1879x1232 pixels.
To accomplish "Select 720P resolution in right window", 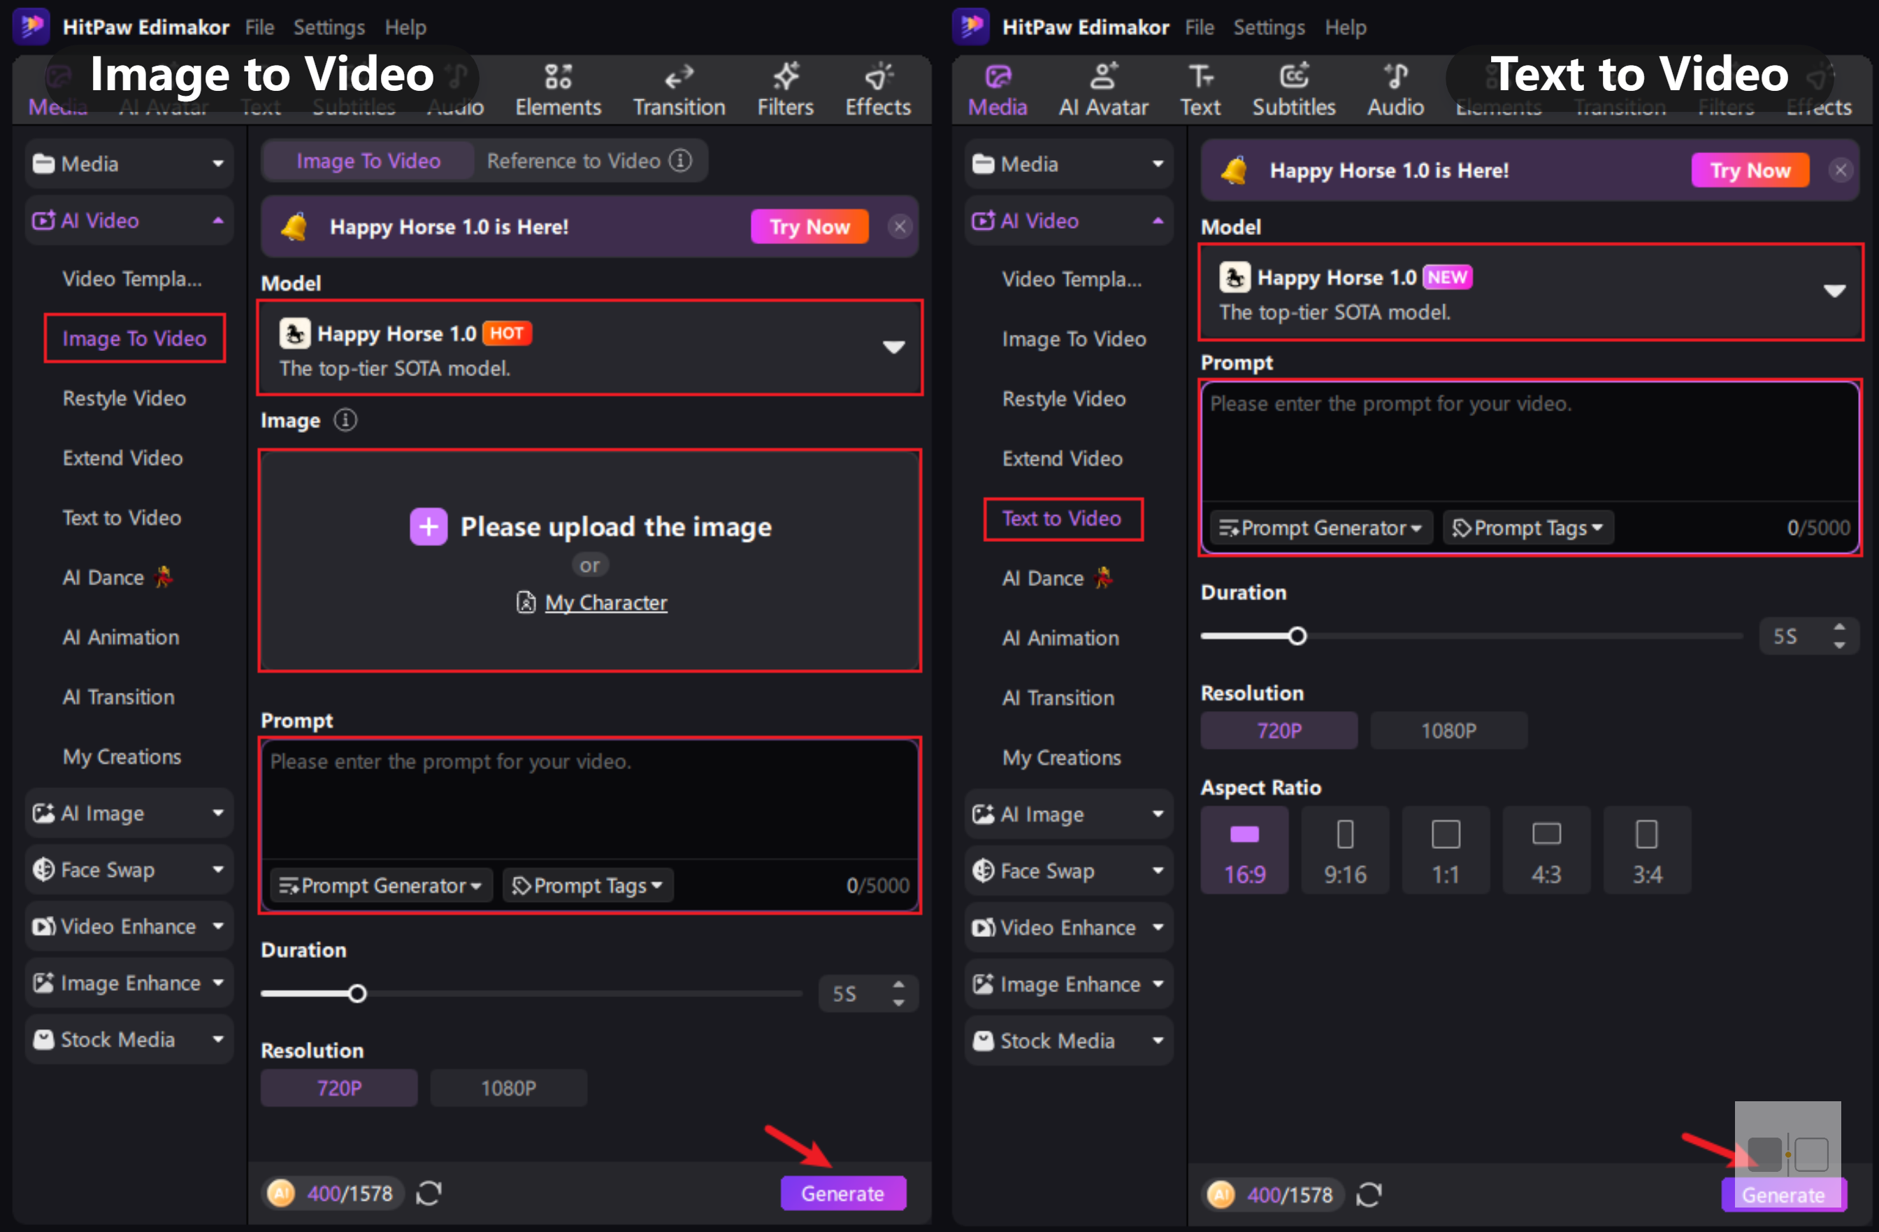I will [1279, 730].
